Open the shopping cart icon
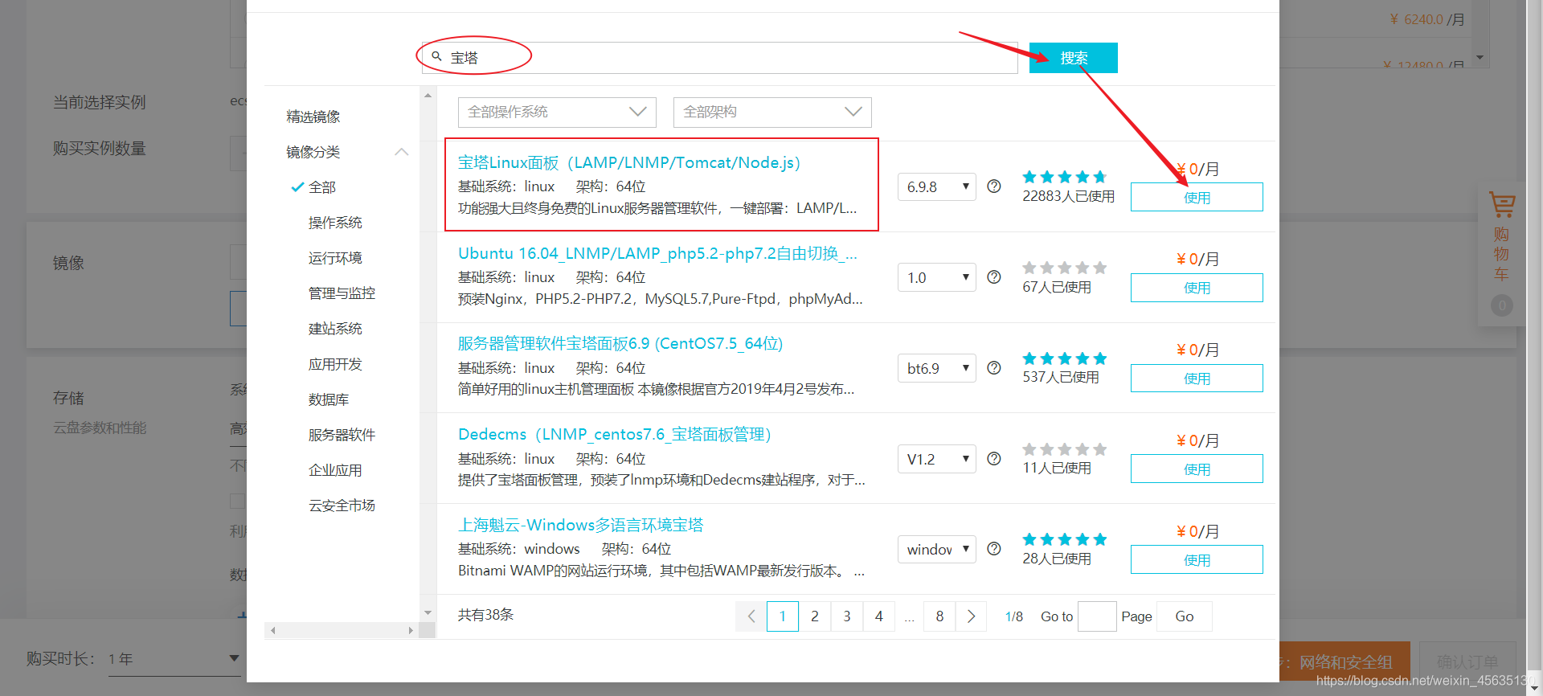 [x=1501, y=205]
